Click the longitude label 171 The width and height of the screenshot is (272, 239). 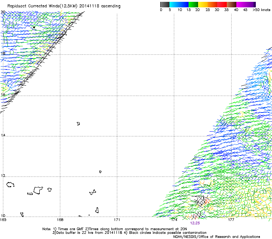(117, 220)
